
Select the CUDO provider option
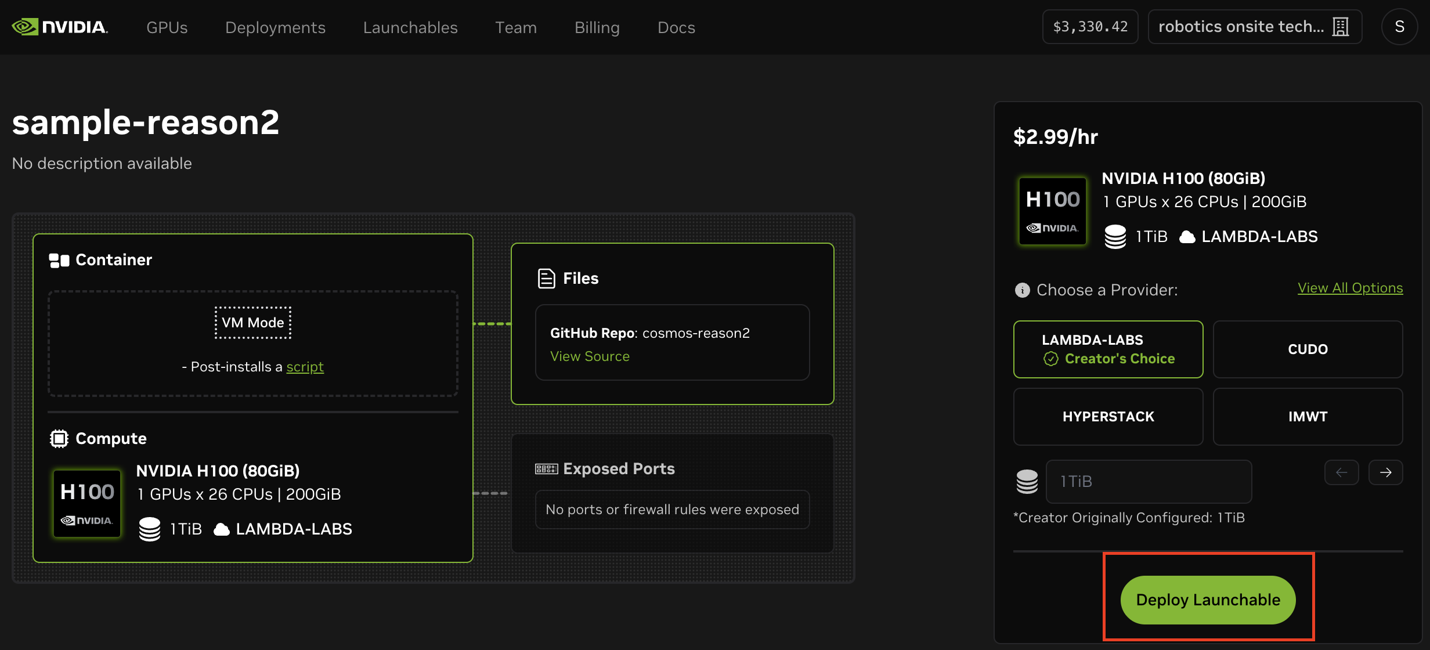pyautogui.click(x=1307, y=349)
